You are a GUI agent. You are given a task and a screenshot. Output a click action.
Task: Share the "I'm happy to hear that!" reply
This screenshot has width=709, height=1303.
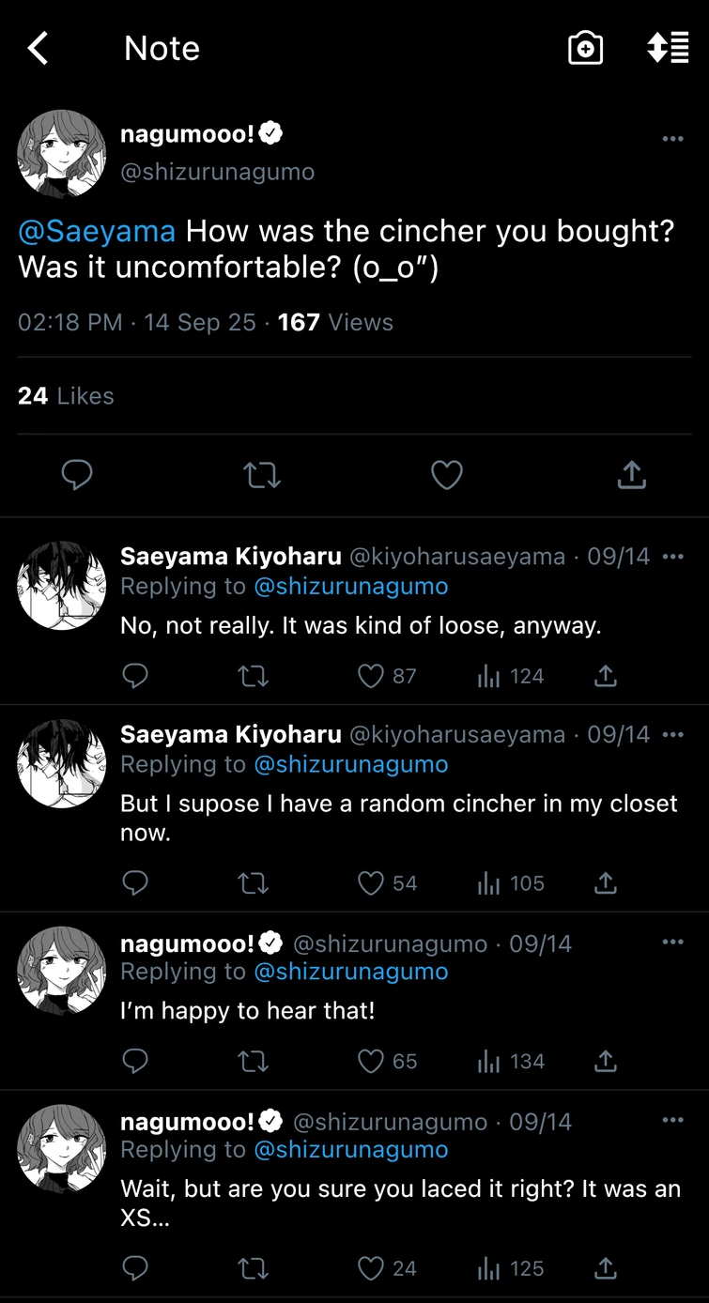(x=606, y=1061)
